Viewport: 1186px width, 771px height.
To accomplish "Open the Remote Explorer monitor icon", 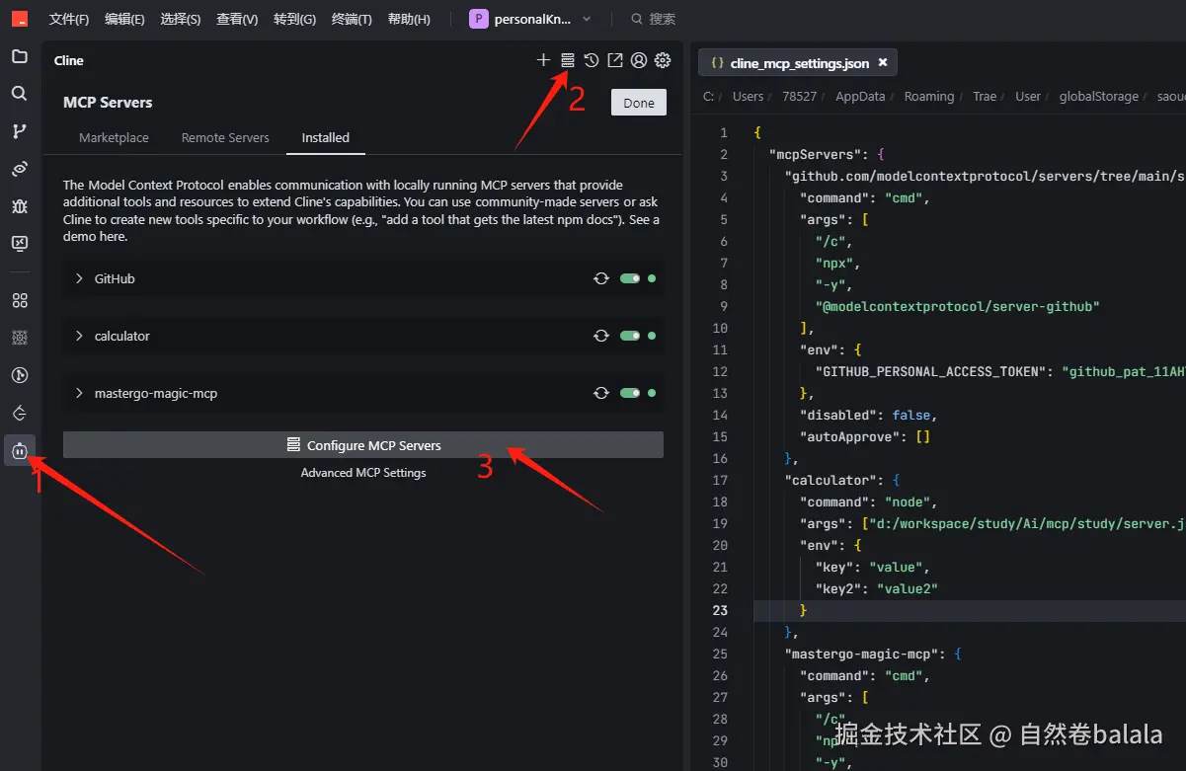I will tap(19, 243).
